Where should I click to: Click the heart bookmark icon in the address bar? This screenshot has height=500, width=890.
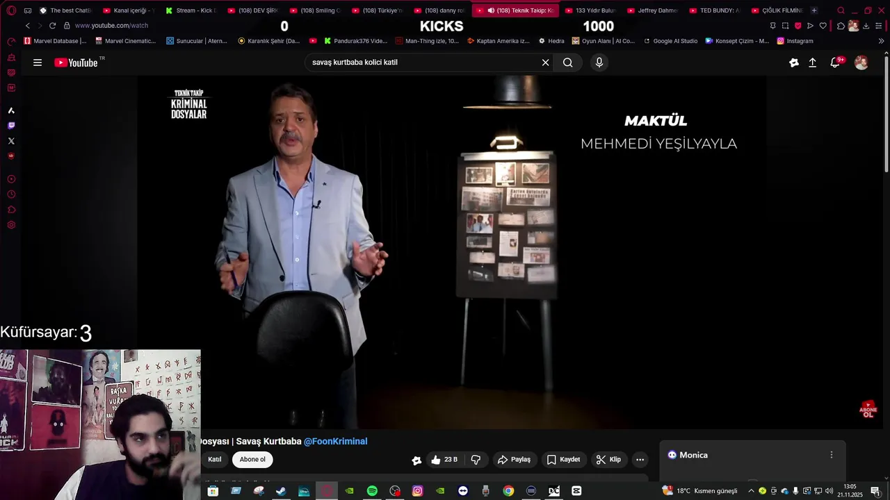coord(823,26)
